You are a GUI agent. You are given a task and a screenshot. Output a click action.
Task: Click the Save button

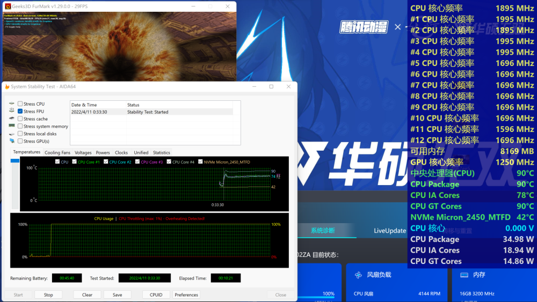tap(118, 295)
